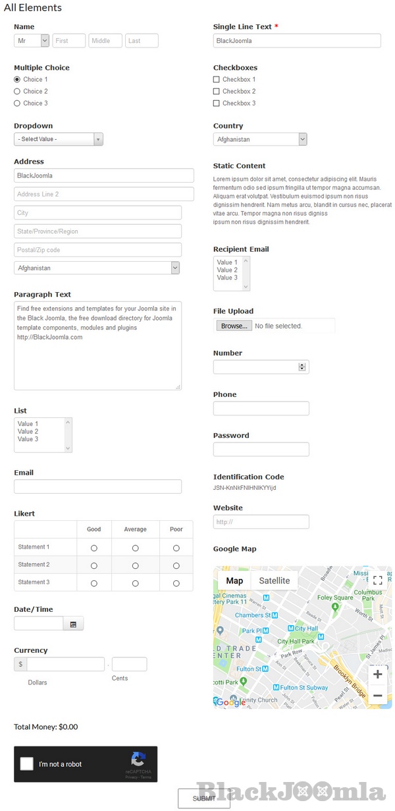
Task: Select the Choice 2 radio button
Action: pyautogui.click(x=17, y=92)
